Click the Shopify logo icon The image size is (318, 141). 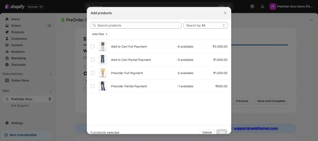click(7, 7)
